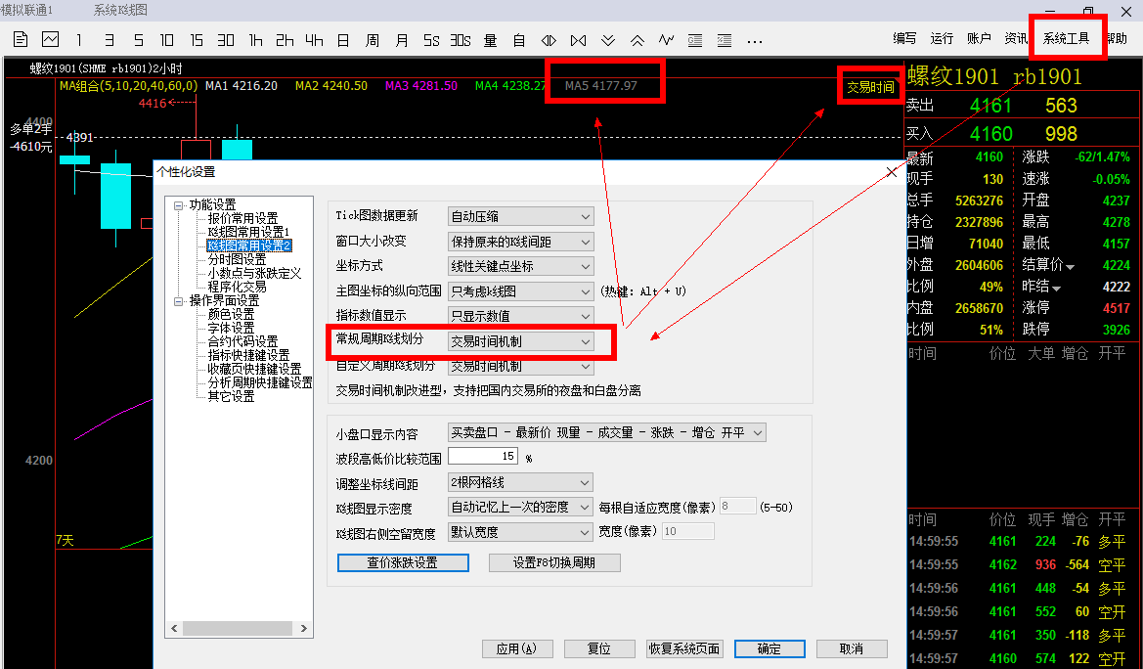Select 合约代码设置 tree item
The height and width of the screenshot is (669, 1143).
click(x=242, y=341)
